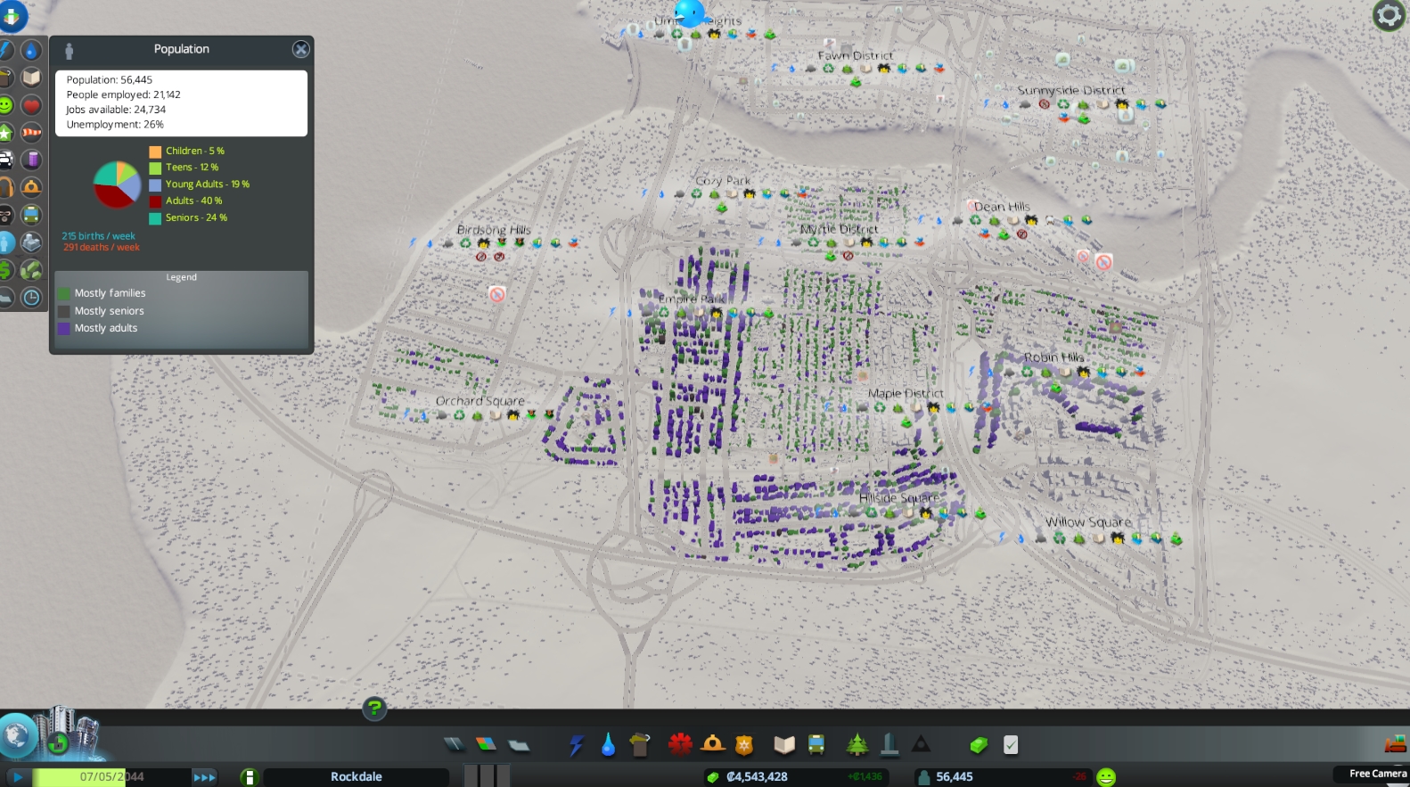
Task: Open the advisor help button
Action: (374, 709)
